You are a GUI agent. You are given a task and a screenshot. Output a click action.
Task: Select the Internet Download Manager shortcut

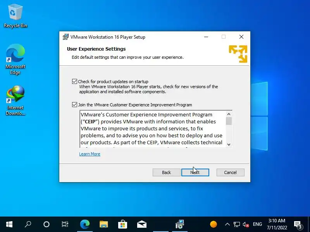pos(15,101)
